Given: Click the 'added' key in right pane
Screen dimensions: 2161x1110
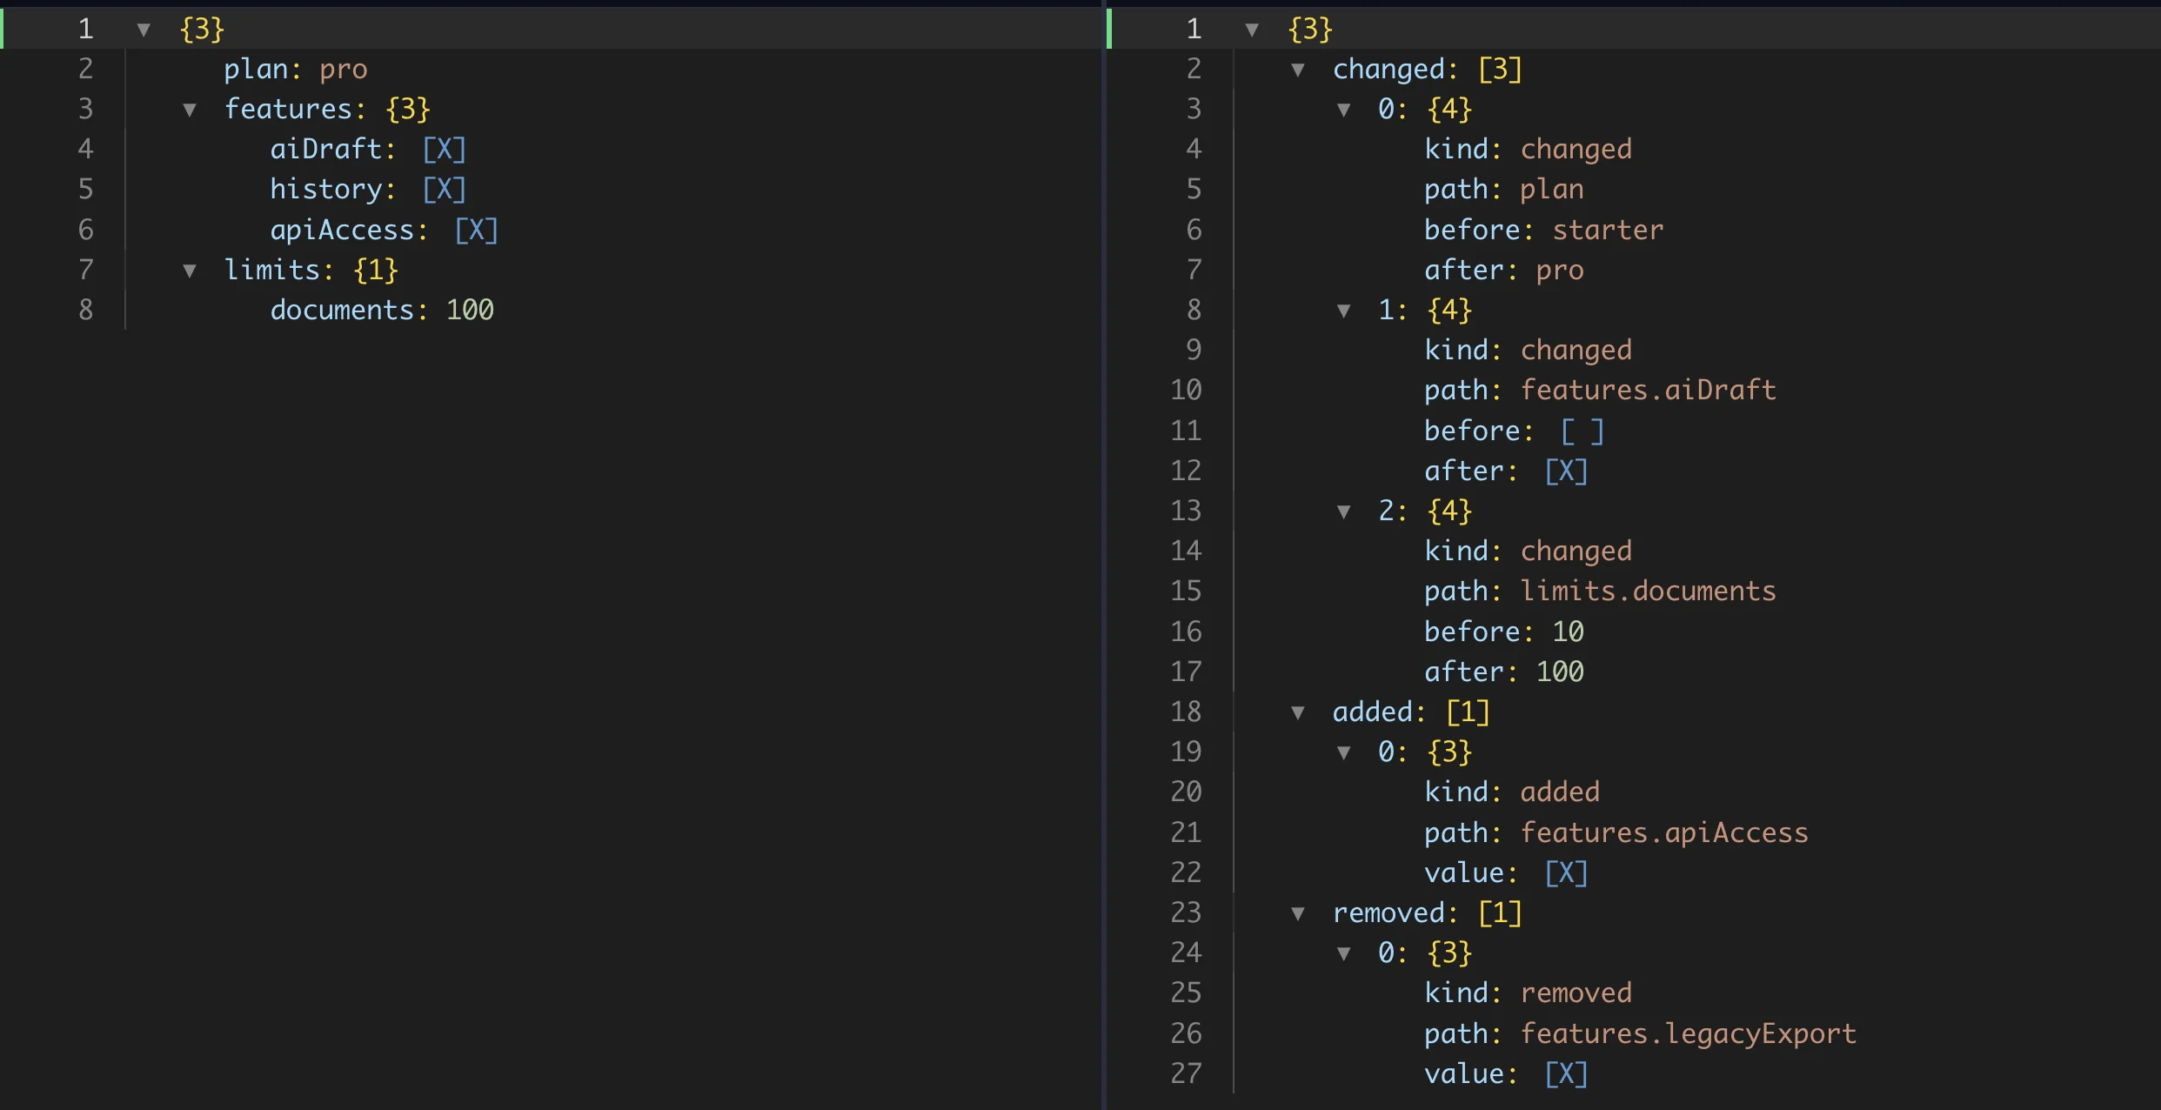Looking at the screenshot, I should pos(1373,712).
